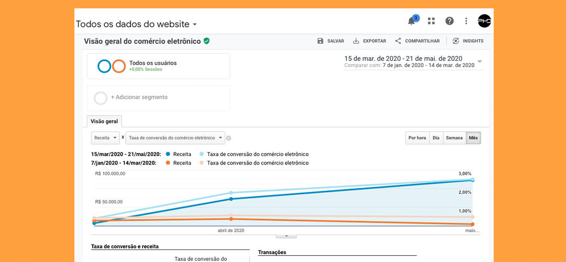Click the Comparar com date range text
Viewport: 566px width, 262px height.
pos(409,65)
